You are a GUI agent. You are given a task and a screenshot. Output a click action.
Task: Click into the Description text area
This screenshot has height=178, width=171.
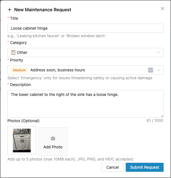pos(85,104)
